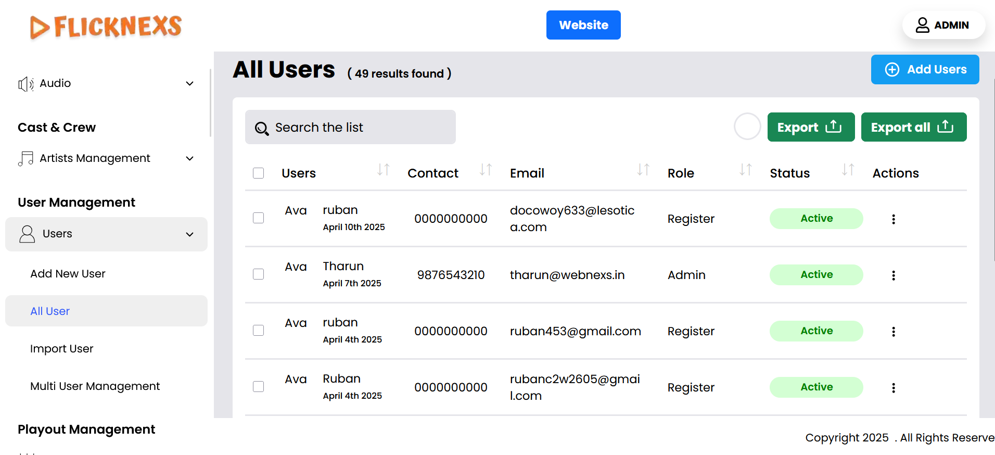
Task: Sort table by Contact column
Action: click(486, 170)
